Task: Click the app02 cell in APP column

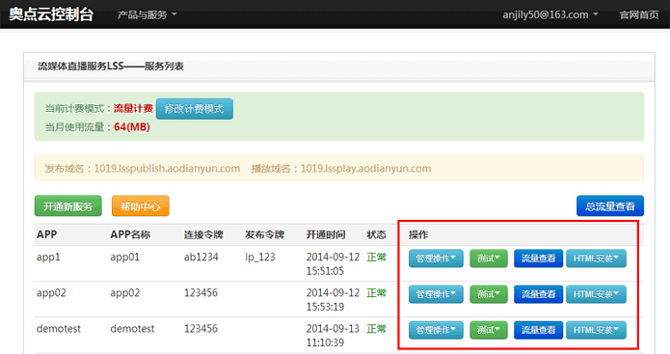Action: click(51, 293)
